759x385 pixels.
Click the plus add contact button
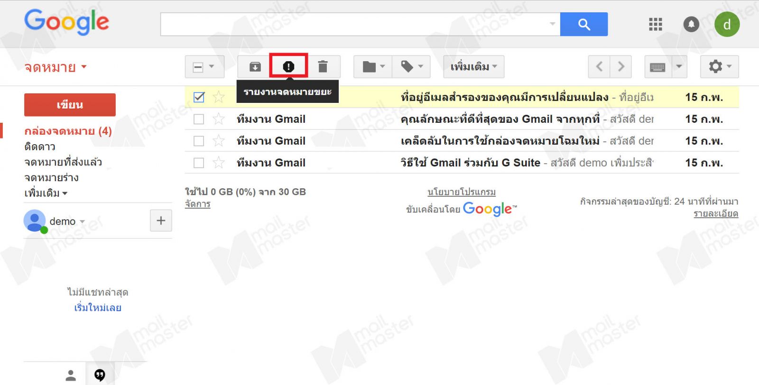click(161, 220)
